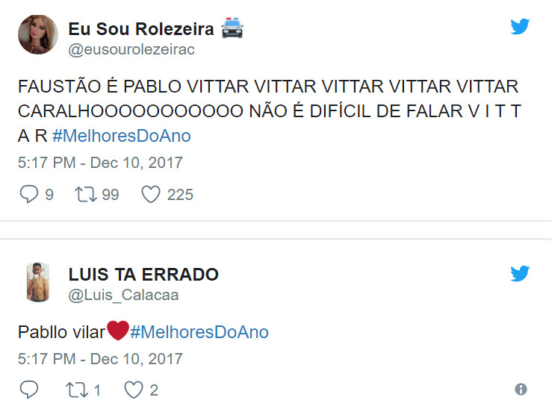Click the Twitter bird icon on Luis's tweet

pos(520,273)
